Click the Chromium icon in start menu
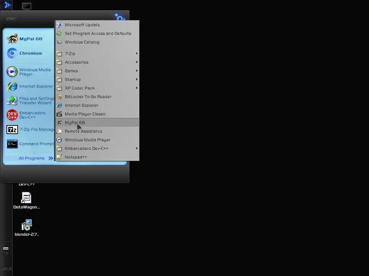 point(12,53)
